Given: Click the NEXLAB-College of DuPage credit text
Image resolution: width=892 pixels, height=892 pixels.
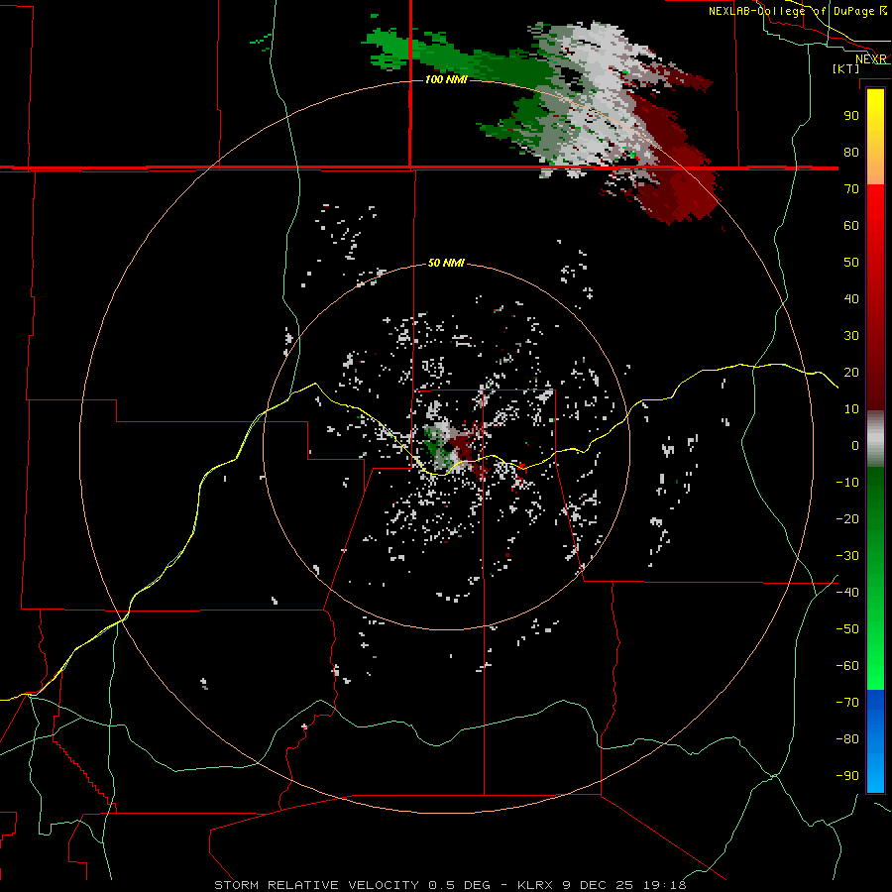Looking at the screenshot, I should pyautogui.click(x=798, y=11).
